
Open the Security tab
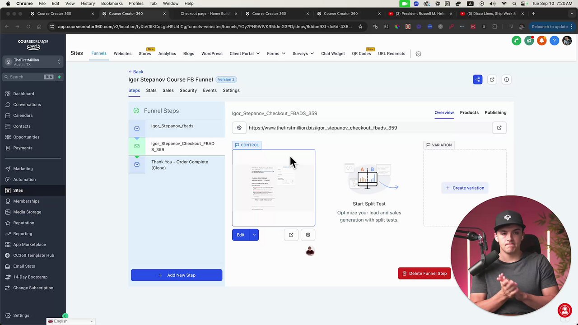[x=188, y=90]
